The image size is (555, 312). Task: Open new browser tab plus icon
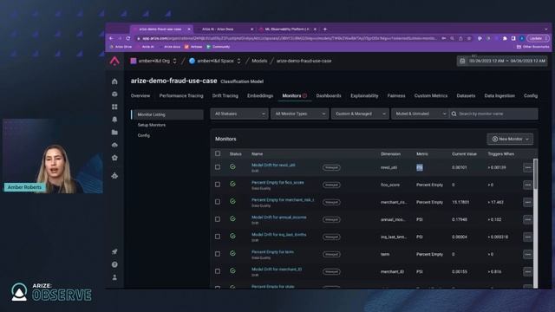click(x=325, y=29)
